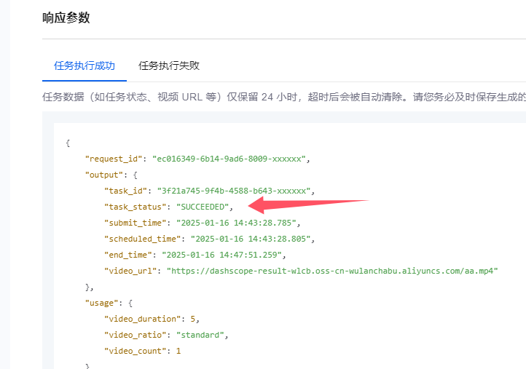Click the "output" key in the JSON
526x369 pixels.
106,175
